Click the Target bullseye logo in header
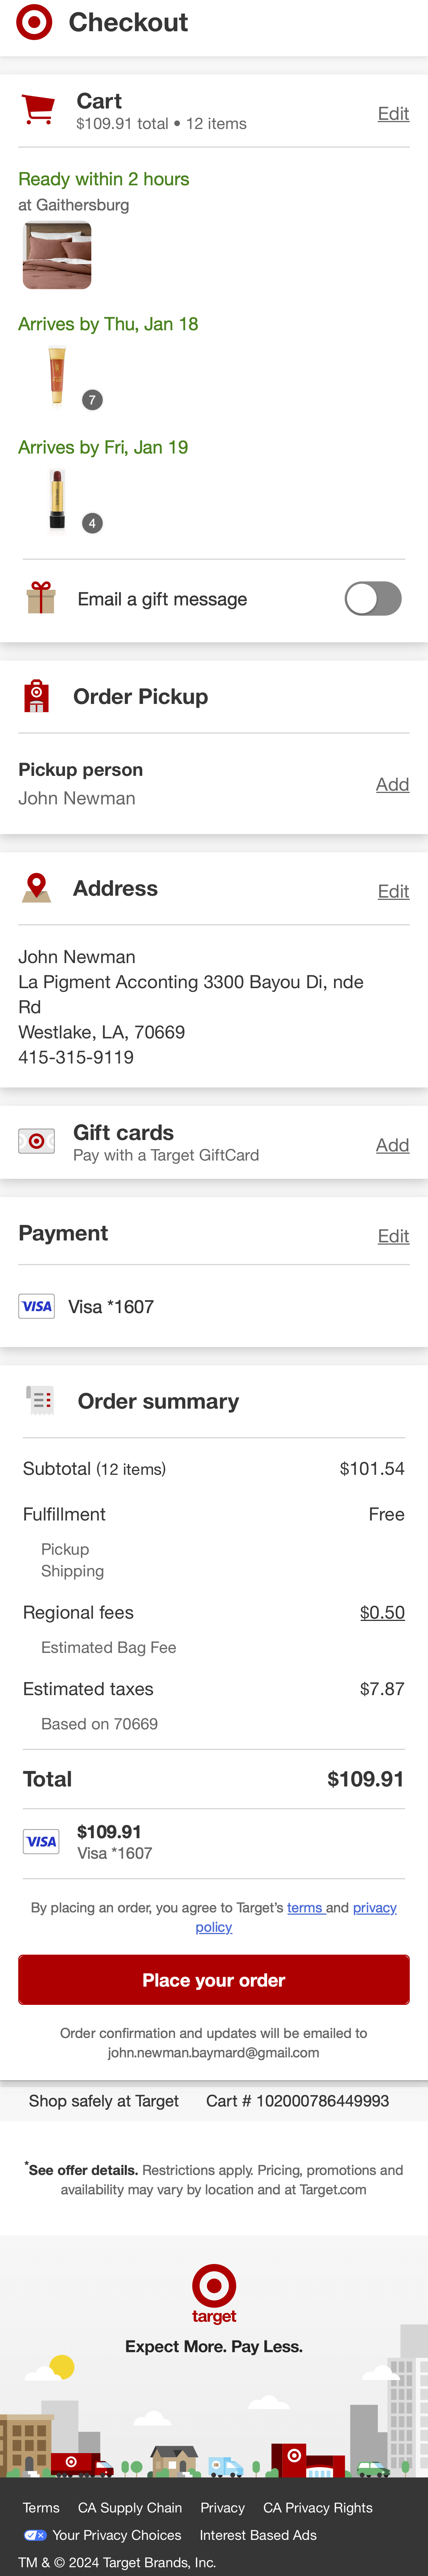 point(34,22)
